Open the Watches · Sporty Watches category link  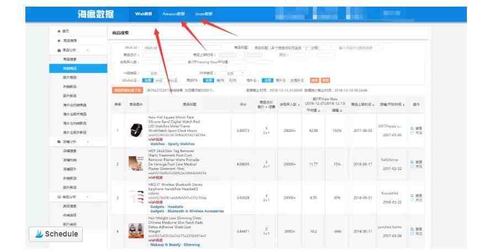click(x=172, y=144)
